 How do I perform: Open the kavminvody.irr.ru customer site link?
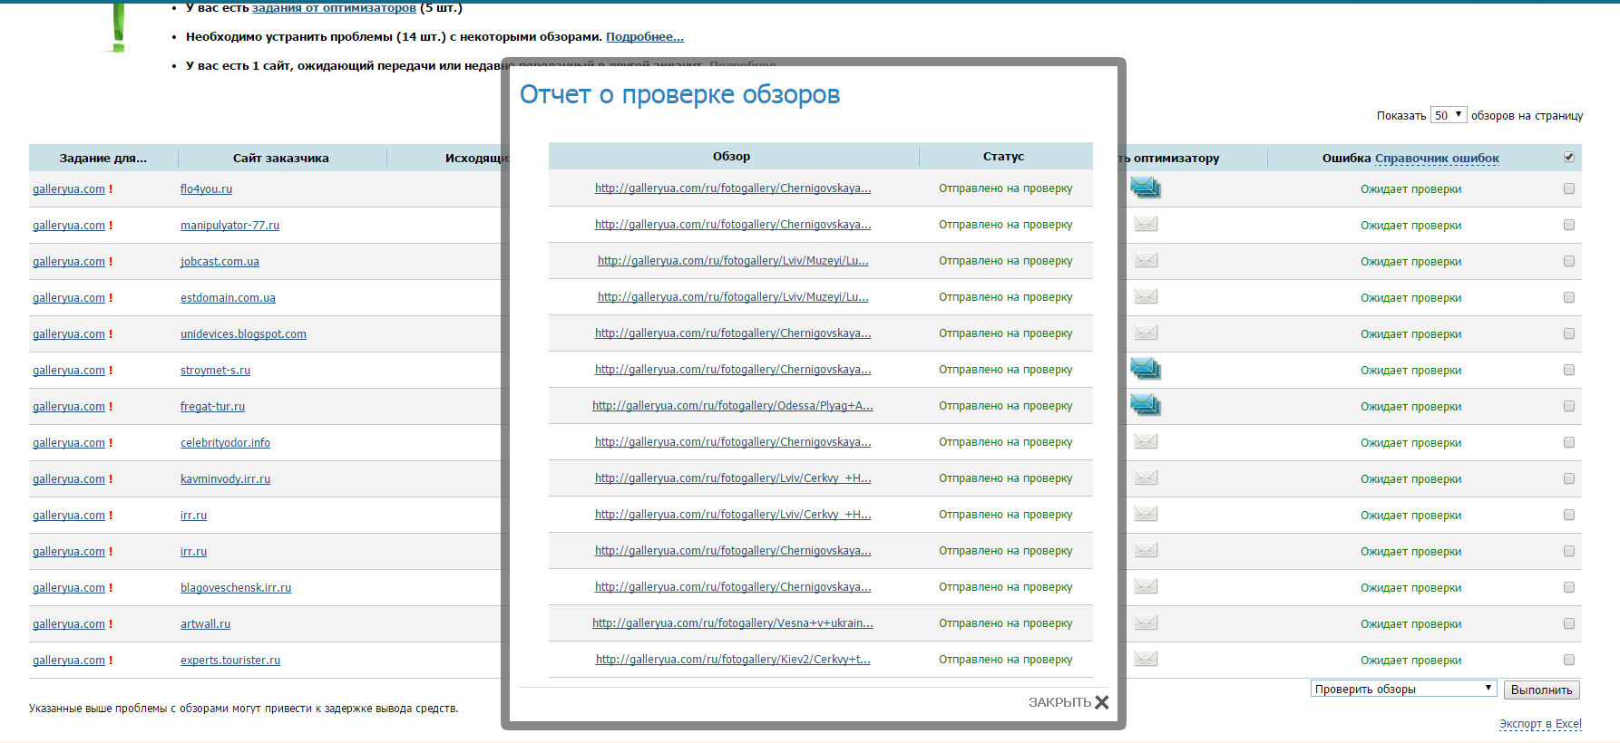pos(225,479)
